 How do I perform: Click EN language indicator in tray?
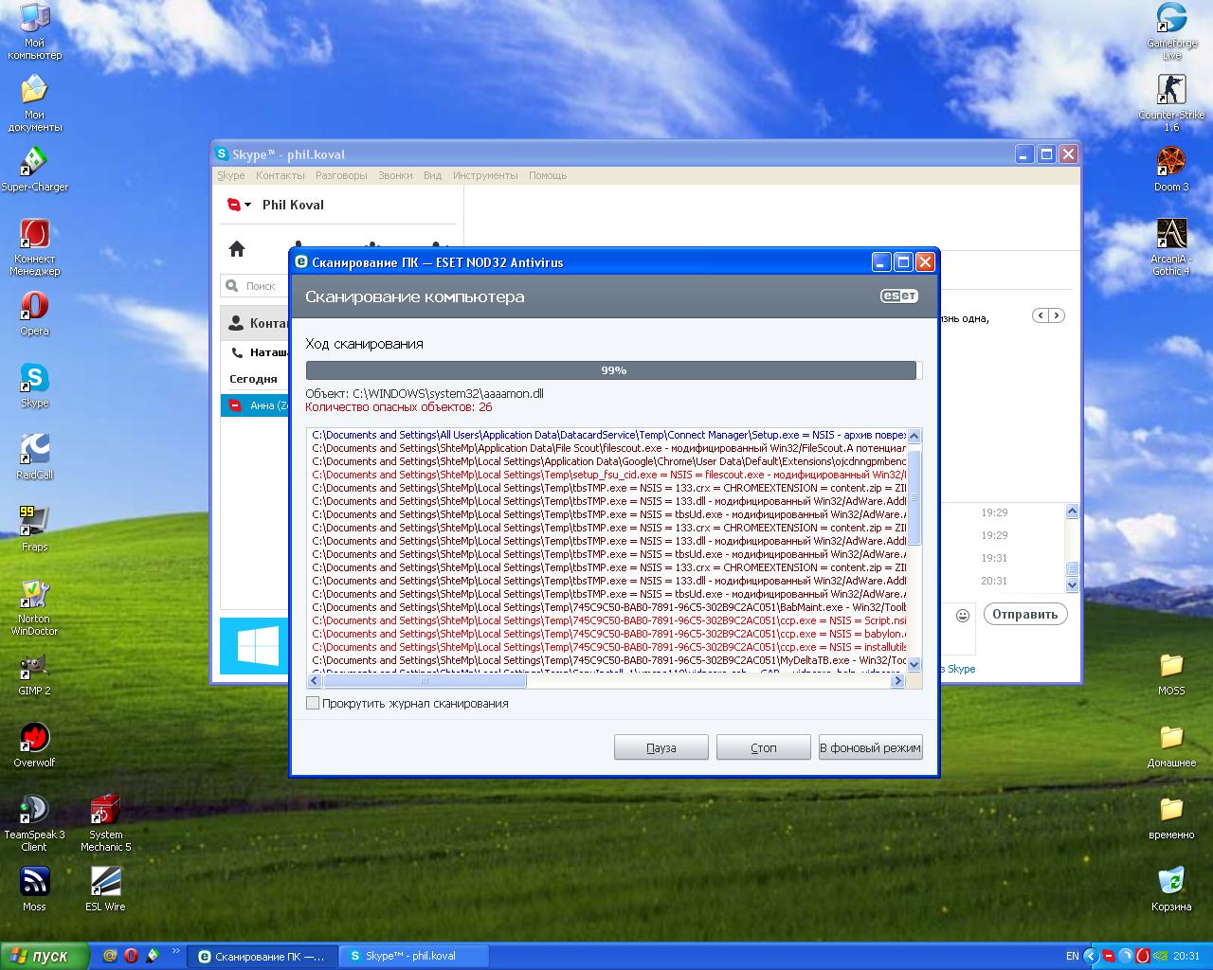[x=1072, y=956]
